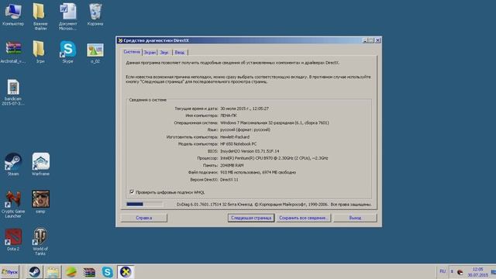Click the blue diagnostic progress bar

point(145,205)
